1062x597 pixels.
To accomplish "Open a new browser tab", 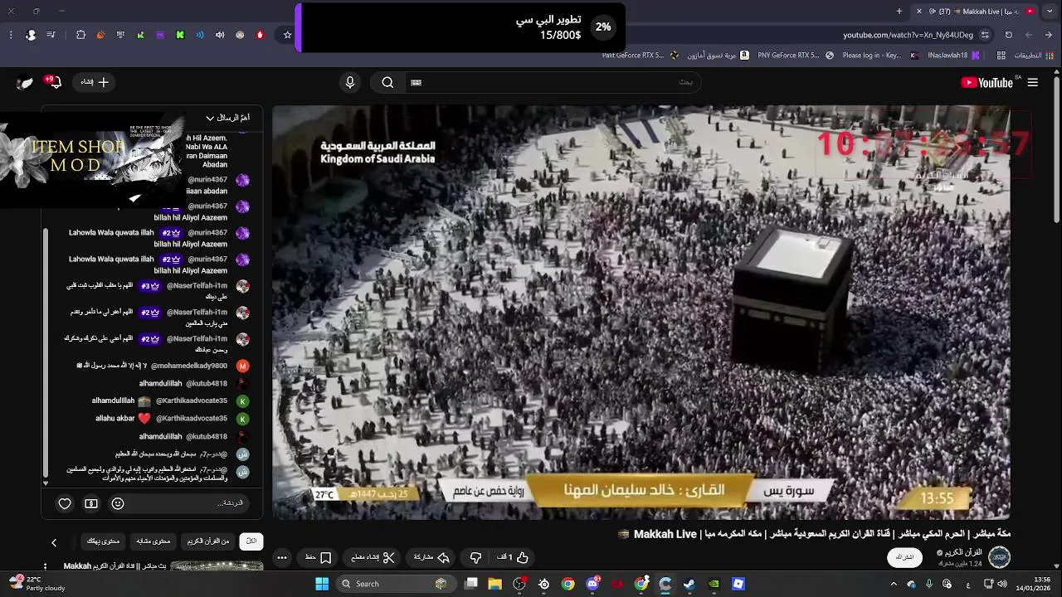I will (x=899, y=12).
